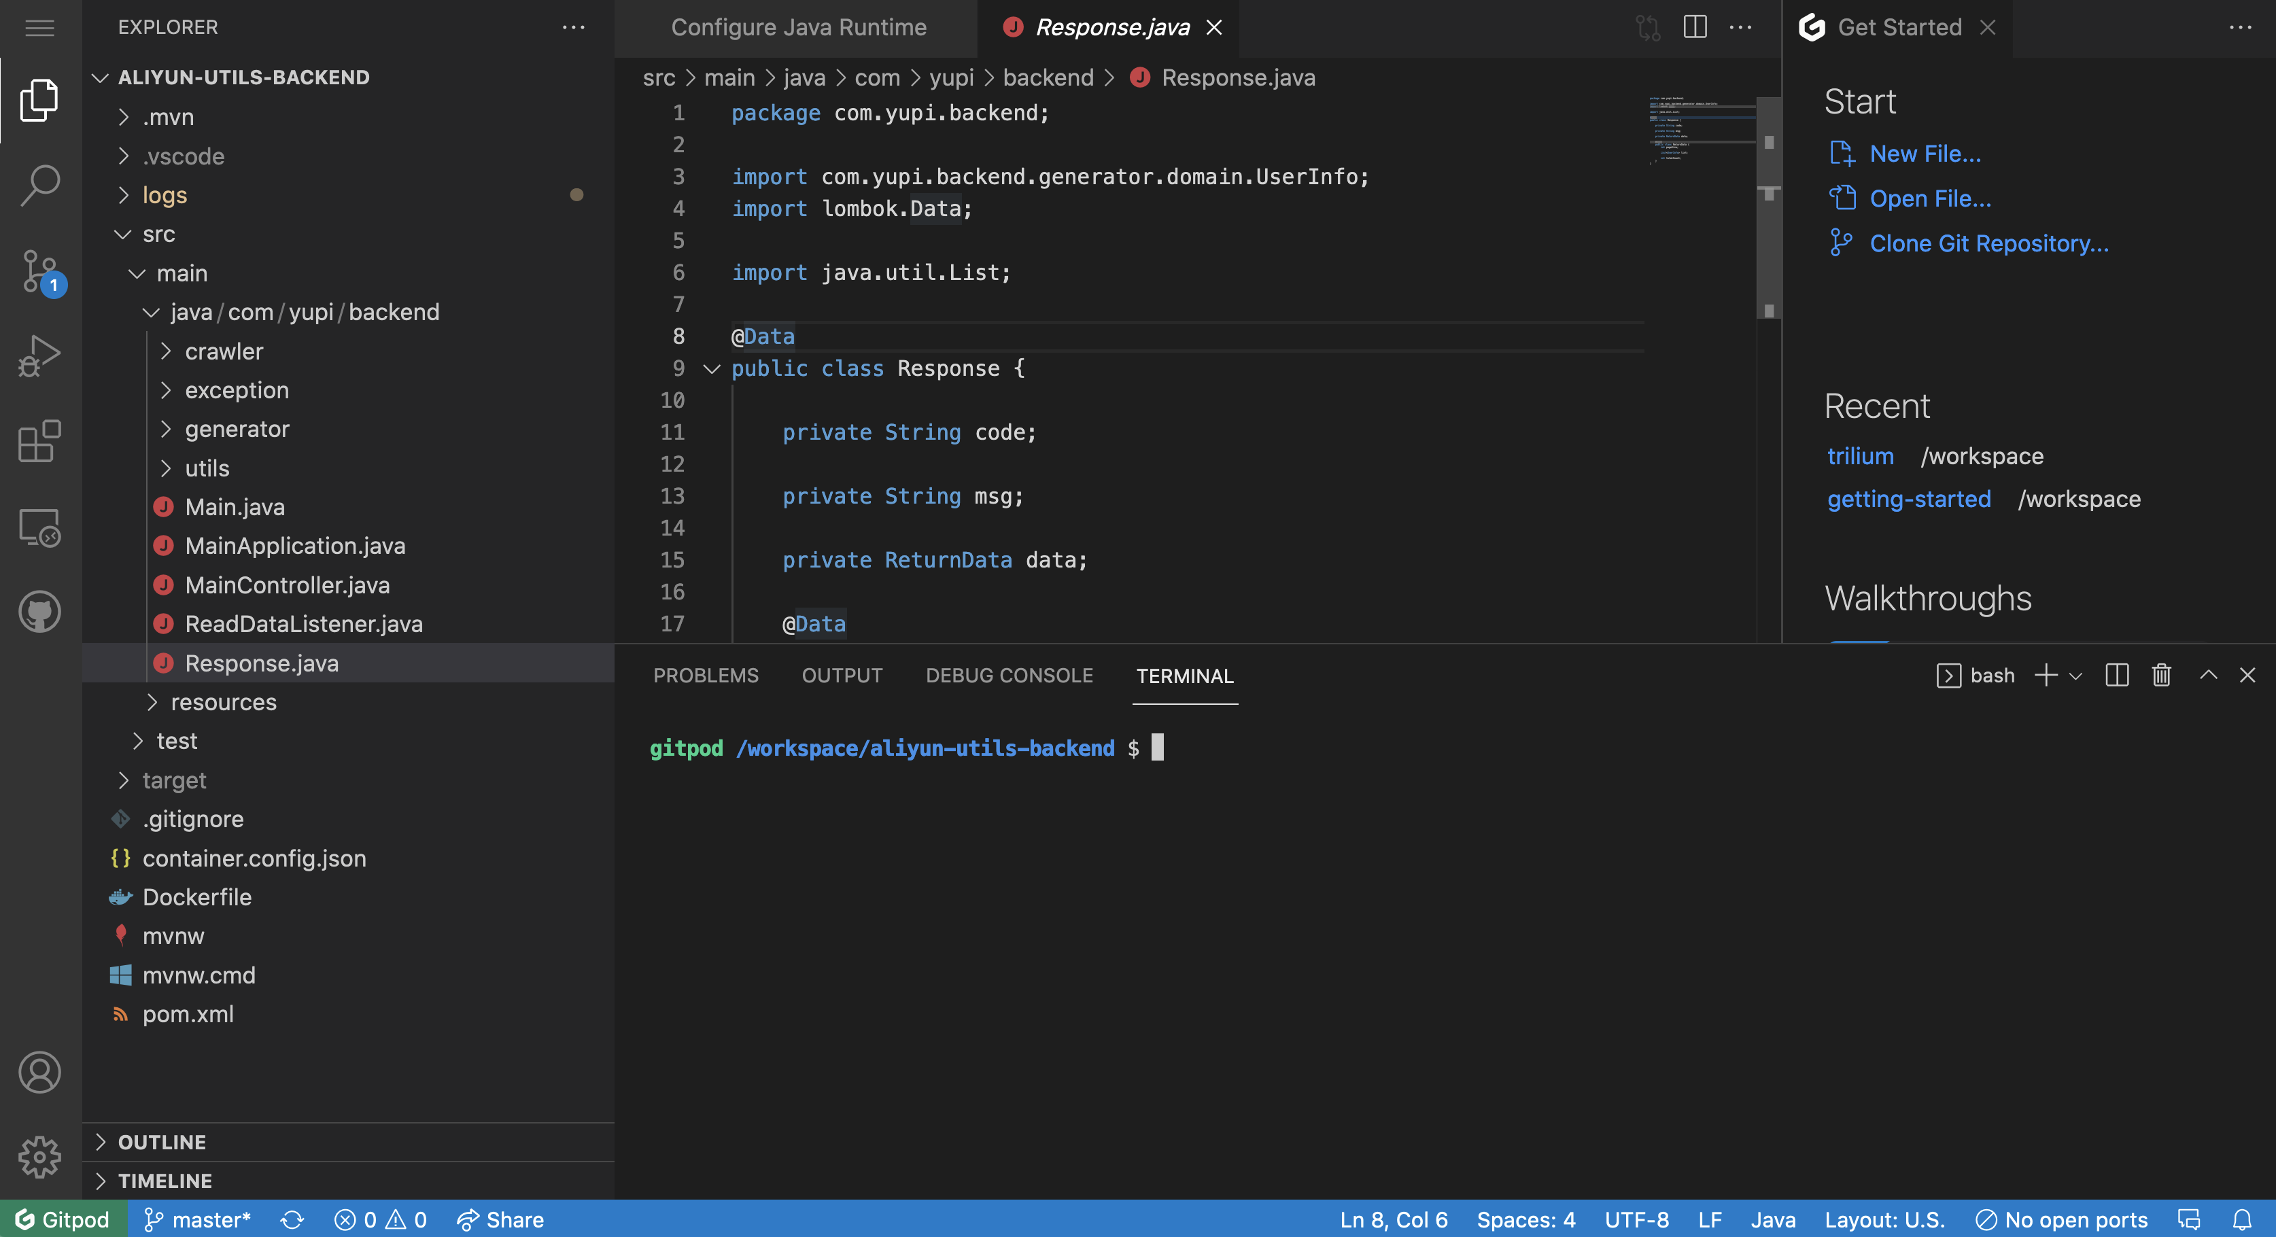Viewport: 2276px width, 1237px height.
Task: Click errors indicator showing 0 errors
Action: 354,1220
